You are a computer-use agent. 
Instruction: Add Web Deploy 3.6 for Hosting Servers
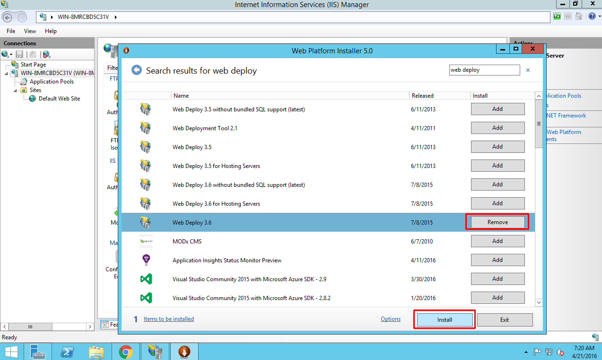pos(497,203)
